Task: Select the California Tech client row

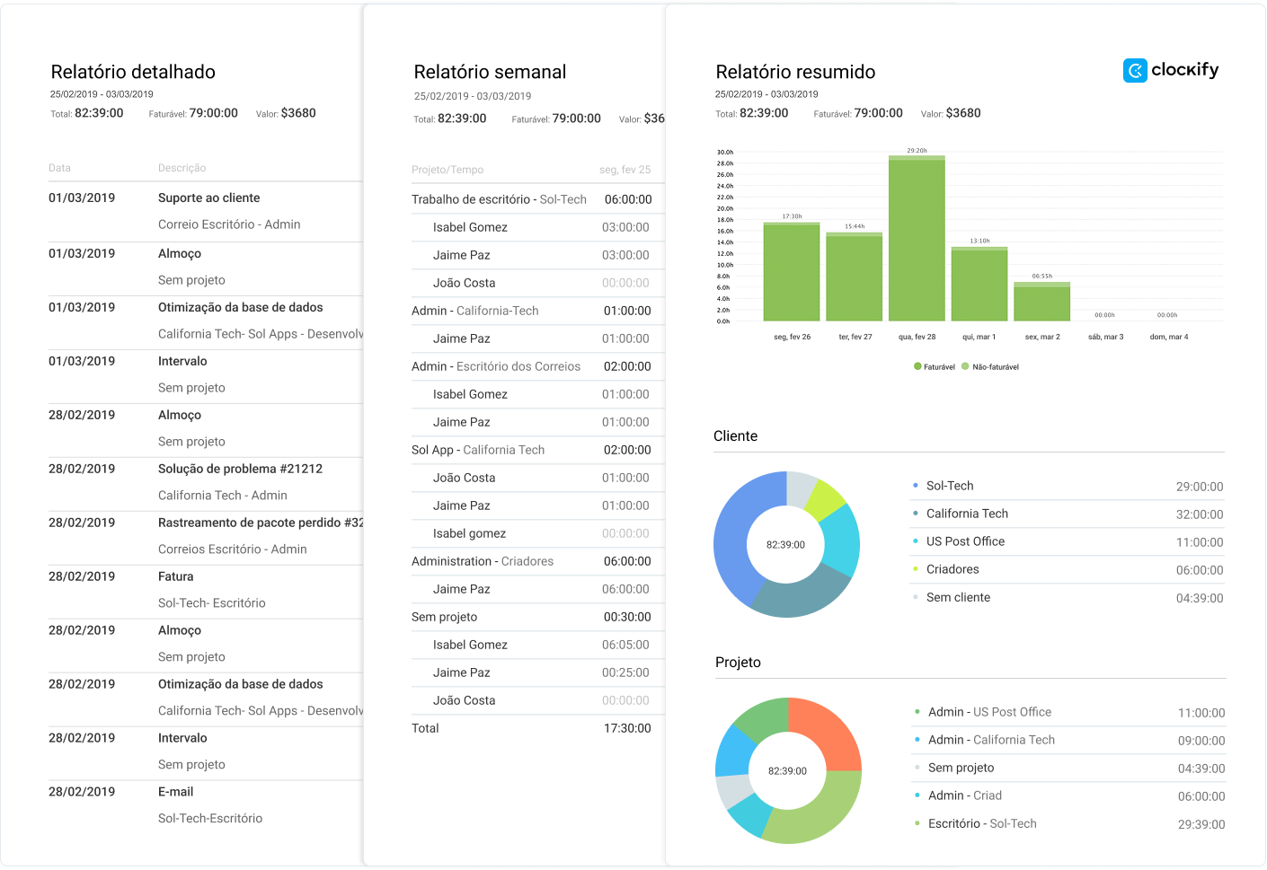Action: (x=967, y=514)
